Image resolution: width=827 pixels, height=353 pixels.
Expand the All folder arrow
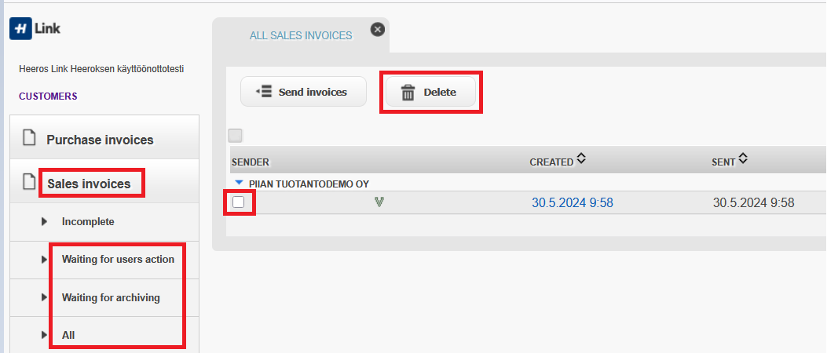(x=45, y=334)
